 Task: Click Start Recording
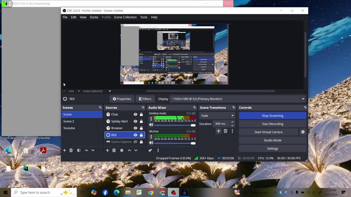tap(273, 124)
